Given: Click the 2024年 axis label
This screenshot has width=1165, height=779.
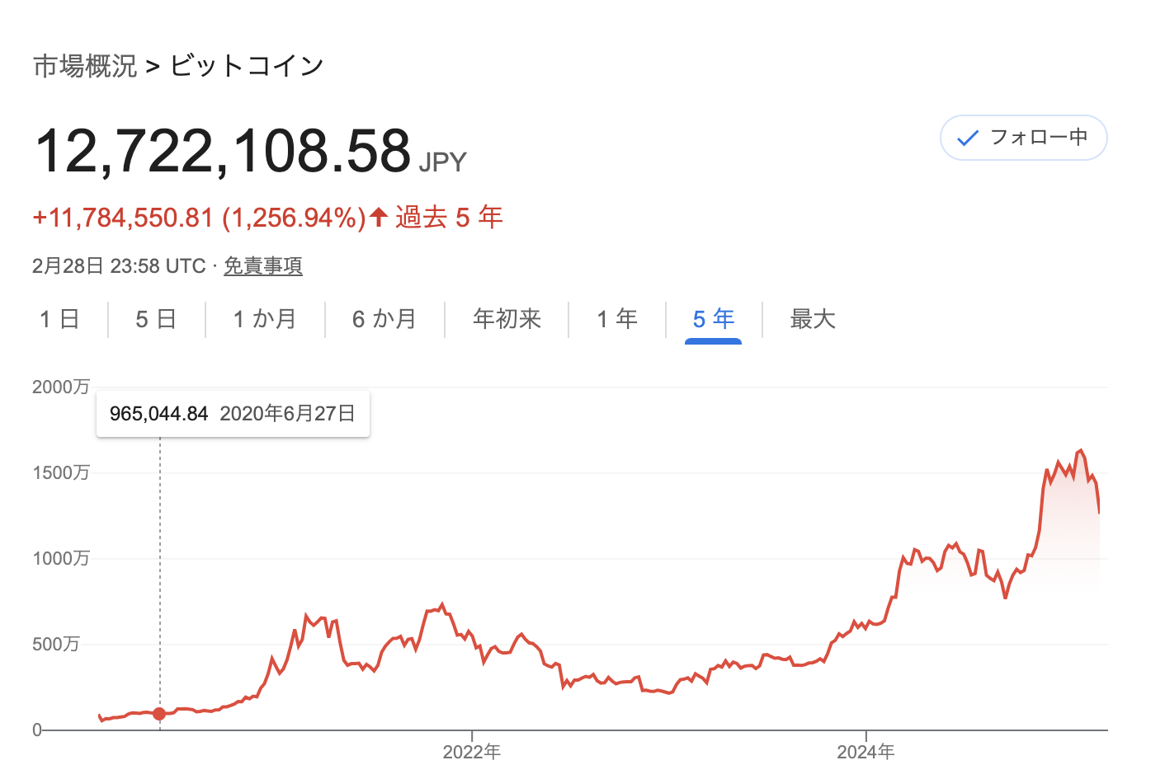Looking at the screenshot, I should pos(865,752).
